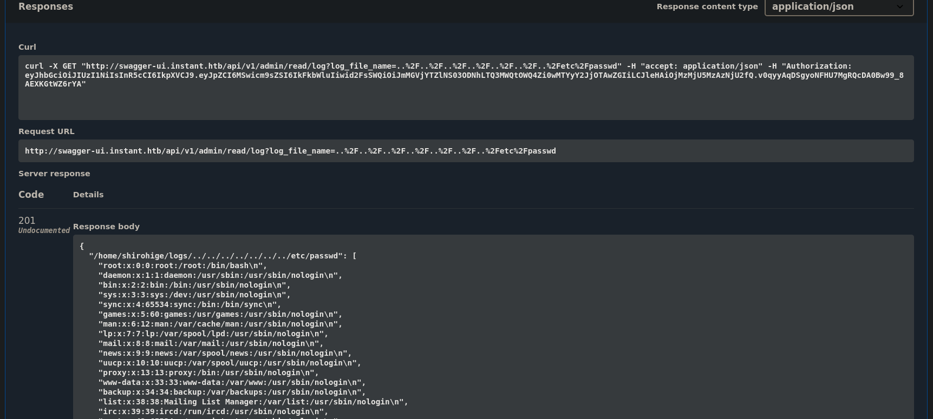Viewport: 933px width, 419px height.
Task: Select the backup:x:34:34 line
Action: [x=232, y=392]
